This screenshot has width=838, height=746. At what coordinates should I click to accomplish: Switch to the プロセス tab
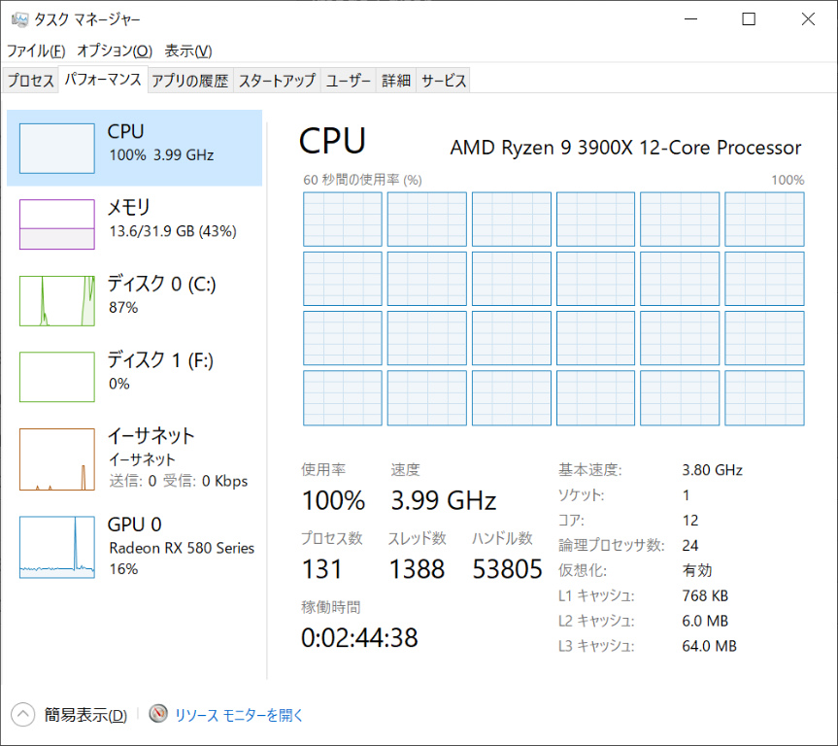pyautogui.click(x=31, y=82)
